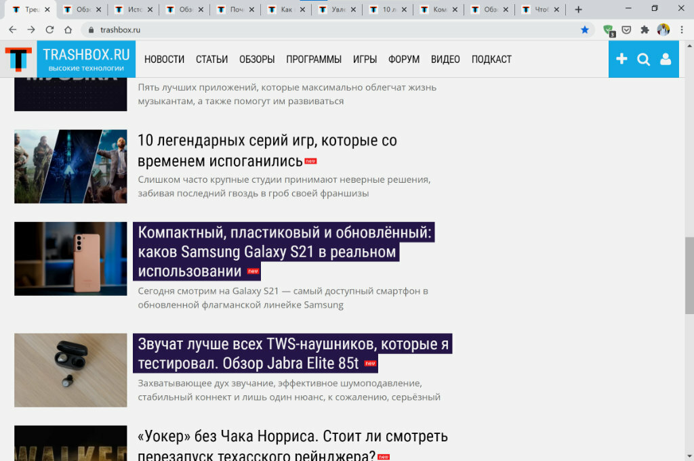Bookmark page with the star icon
This screenshot has width=694, height=461.
pyautogui.click(x=585, y=30)
